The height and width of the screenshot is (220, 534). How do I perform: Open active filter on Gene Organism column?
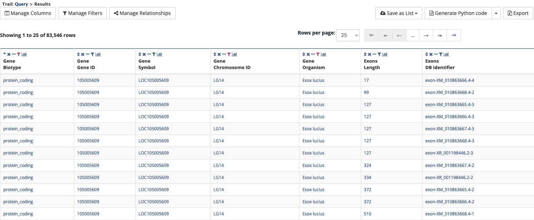pos(318,54)
